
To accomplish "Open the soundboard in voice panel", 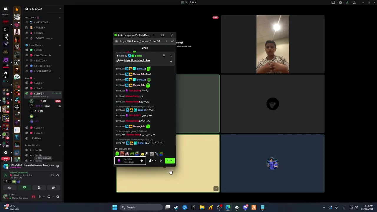I will [53, 188].
